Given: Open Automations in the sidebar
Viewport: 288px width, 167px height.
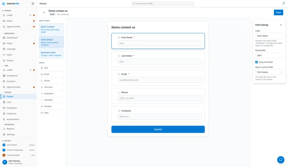Looking at the screenshot, I should (19, 119).
